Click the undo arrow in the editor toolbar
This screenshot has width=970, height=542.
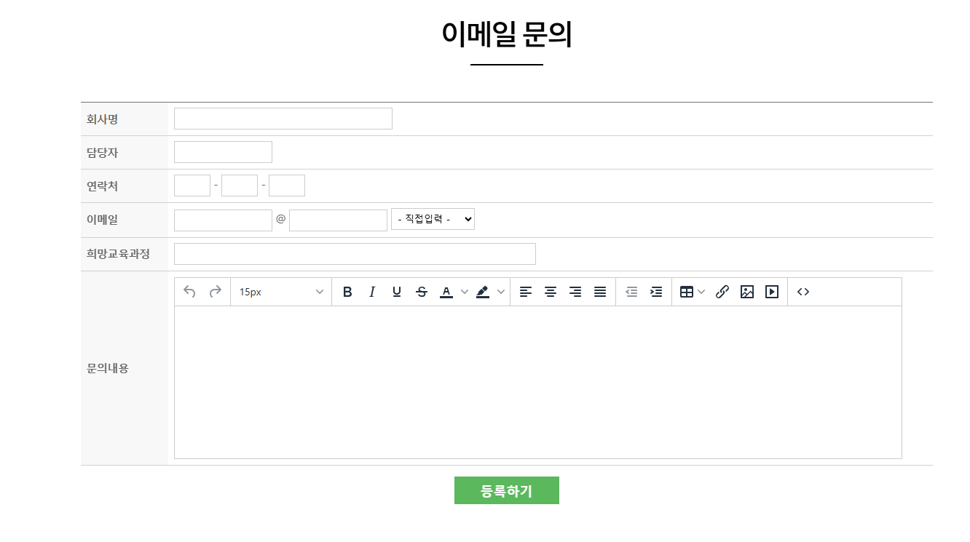[189, 292]
